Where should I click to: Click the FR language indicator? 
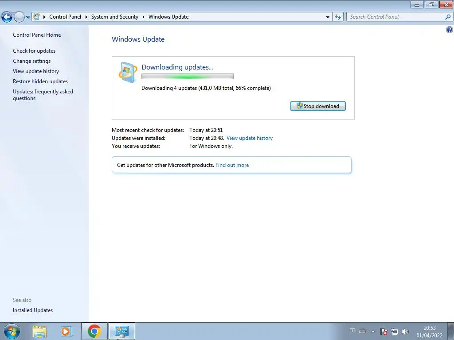click(352, 330)
